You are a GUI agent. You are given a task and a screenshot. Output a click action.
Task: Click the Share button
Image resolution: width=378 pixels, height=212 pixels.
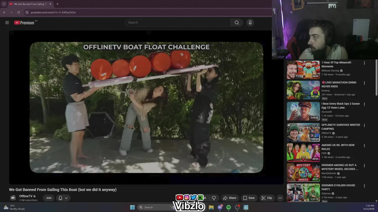click(229, 198)
